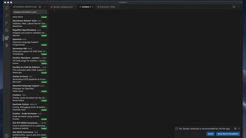246x138 pixels.
Task: Click the Extensions: Marketplace panel title
Action: click(x=25, y=7)
